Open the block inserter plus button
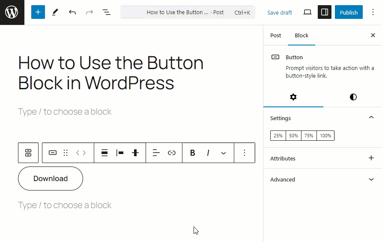The width and height of the screenshot is (382, 242). click(x=38, y=12)
